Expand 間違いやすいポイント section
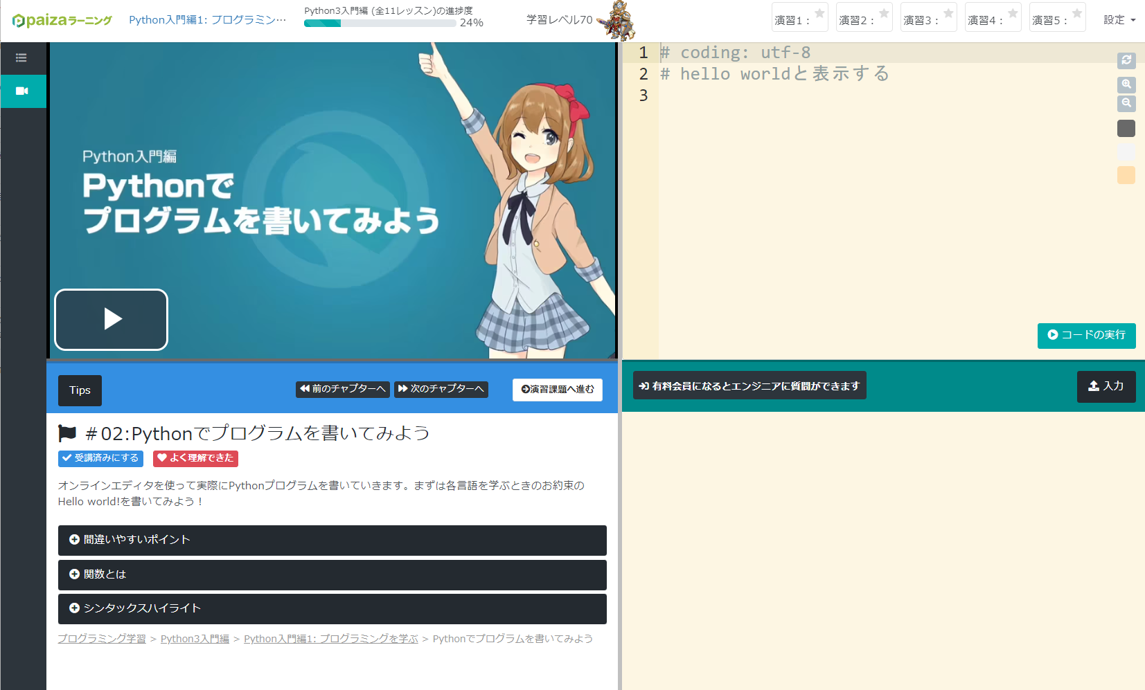This screenshot has height=690, width=1145. pyautogui.click(x=332, y=540)
